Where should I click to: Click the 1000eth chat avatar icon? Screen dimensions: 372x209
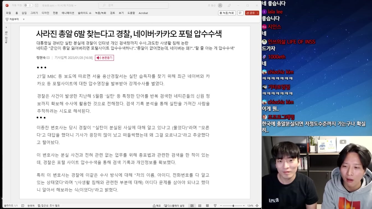[x=264, y=57]
